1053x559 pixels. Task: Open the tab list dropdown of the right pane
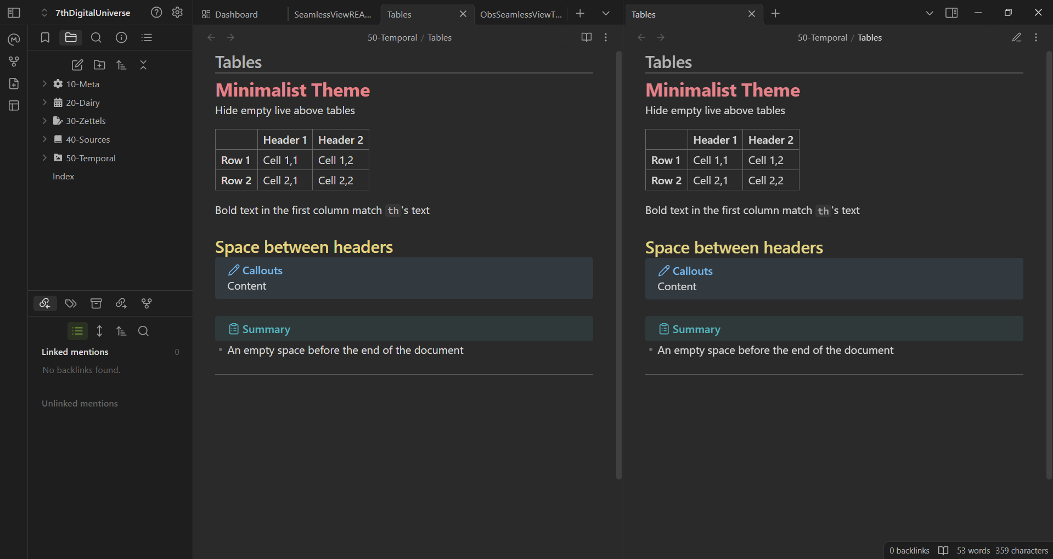pos(930,13)
